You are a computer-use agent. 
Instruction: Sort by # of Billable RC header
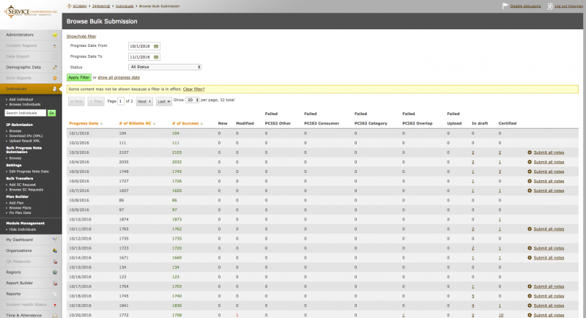click(136, 123)
